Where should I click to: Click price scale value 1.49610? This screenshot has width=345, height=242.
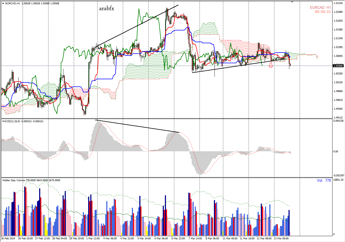coord(338,100)
